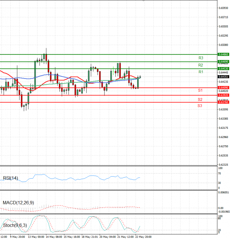This screenshot has width=230, height=240.
Task: Click the Stoch(9,6,3) indicator label
Action: click(x=14, y=225)
